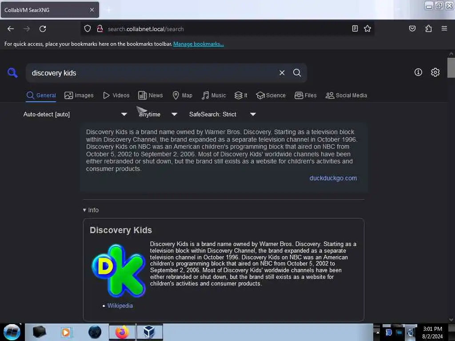Screen dimensions: 455x341
Task: Click the insecure connection padlock icon
Action: point(100,29)
